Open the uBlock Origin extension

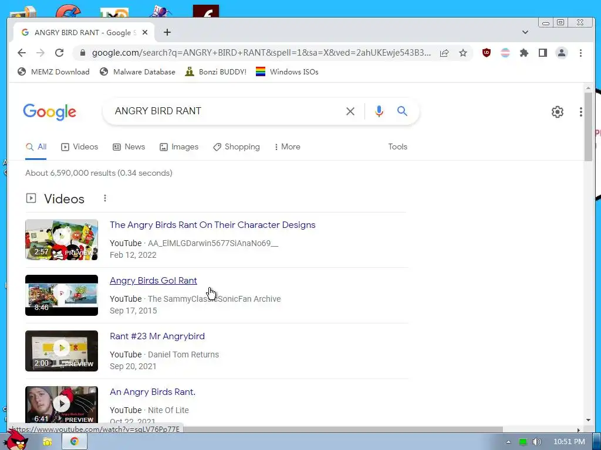coord(487,53)
